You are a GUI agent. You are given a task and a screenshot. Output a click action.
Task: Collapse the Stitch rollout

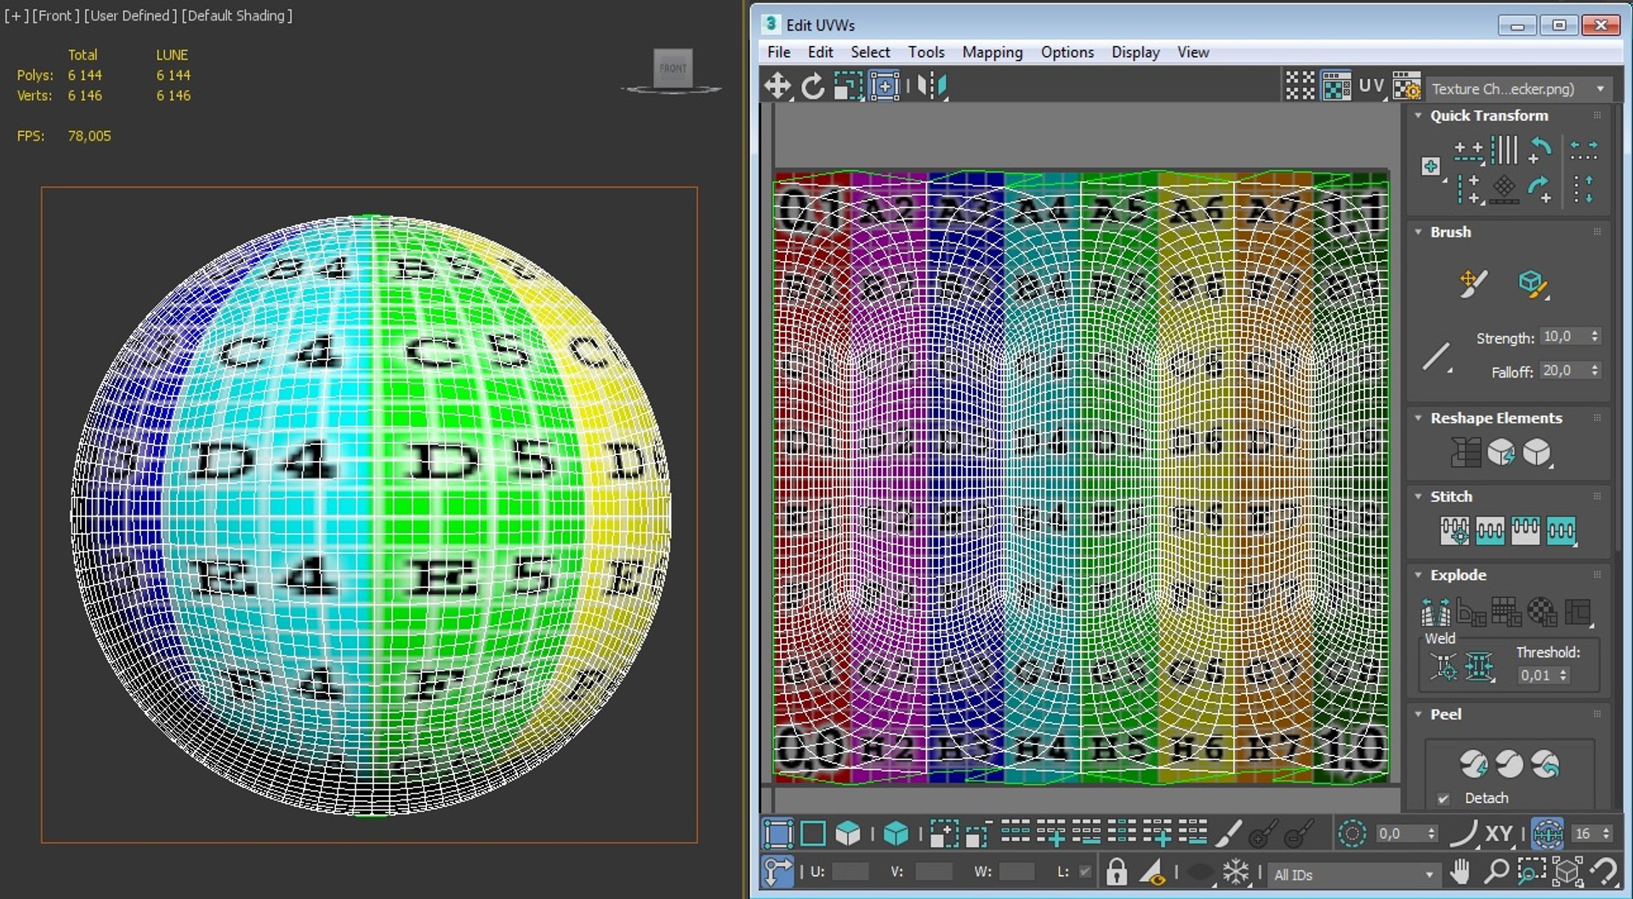[1418, 497]
